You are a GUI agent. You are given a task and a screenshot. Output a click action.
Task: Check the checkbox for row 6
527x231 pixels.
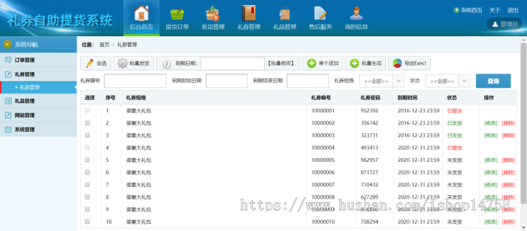click(87, 173)
